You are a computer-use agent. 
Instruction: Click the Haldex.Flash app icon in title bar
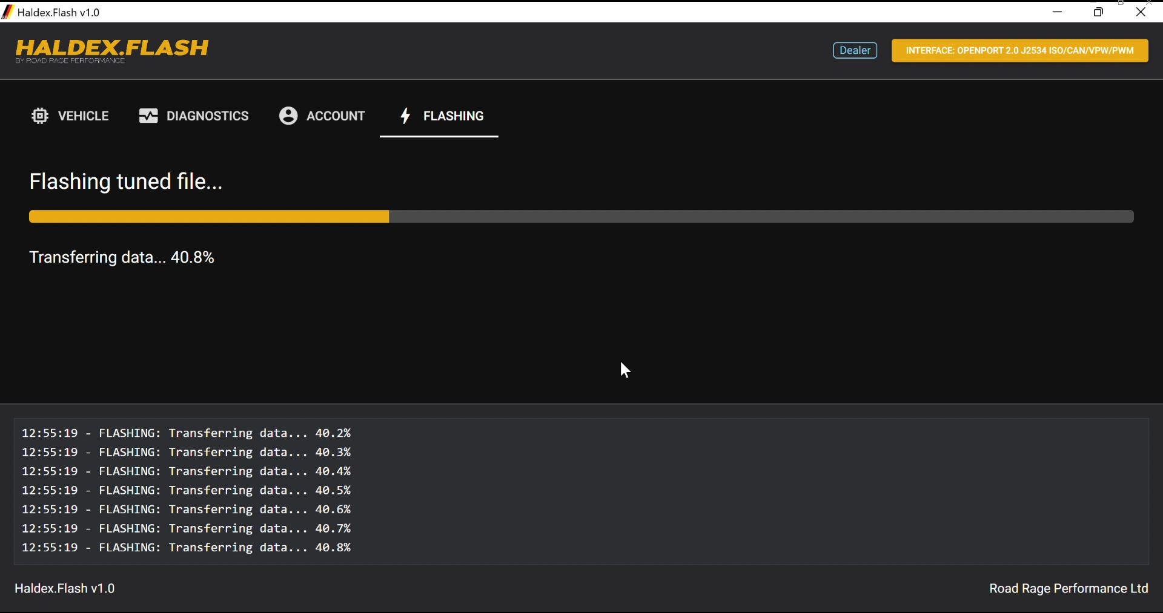coord(8,12)
